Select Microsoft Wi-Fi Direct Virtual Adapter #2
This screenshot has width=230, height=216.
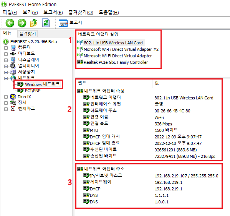click(x=118, y=49)
